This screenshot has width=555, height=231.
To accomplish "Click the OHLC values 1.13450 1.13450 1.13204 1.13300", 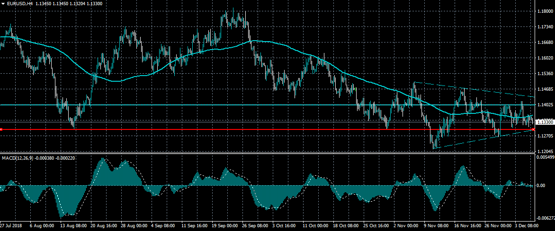I will click(69, 3).
